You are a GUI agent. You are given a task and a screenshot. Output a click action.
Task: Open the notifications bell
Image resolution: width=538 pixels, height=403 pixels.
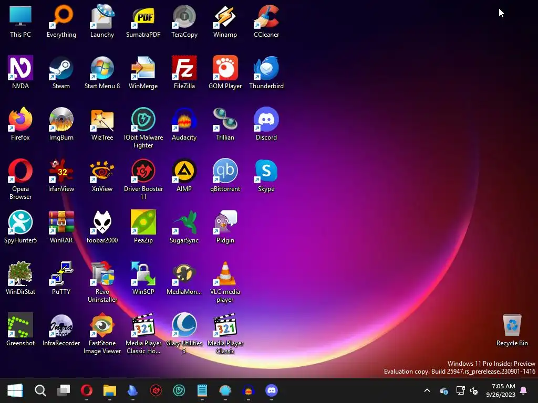pos(524,390)
